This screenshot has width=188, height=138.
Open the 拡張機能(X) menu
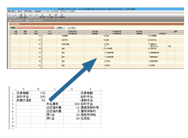click(x=38, y=11)
